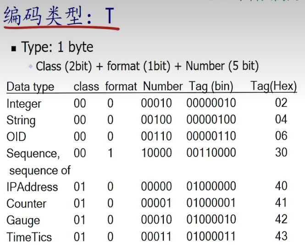Click binary tag "01000011" for TimeTics
Image resolution: width=305 pixels, height=245 pixels.
[x=211, y=236]
